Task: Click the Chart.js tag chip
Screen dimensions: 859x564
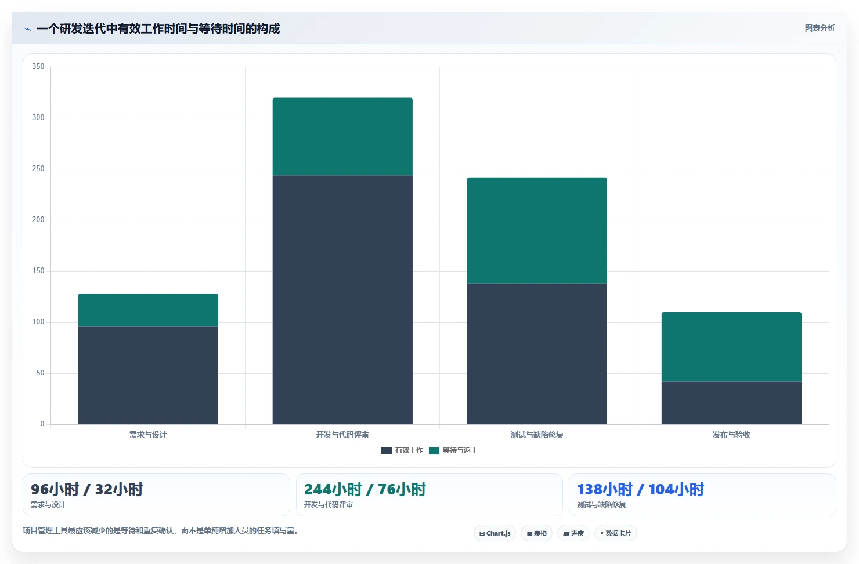Action: click(x=495, y=533)
